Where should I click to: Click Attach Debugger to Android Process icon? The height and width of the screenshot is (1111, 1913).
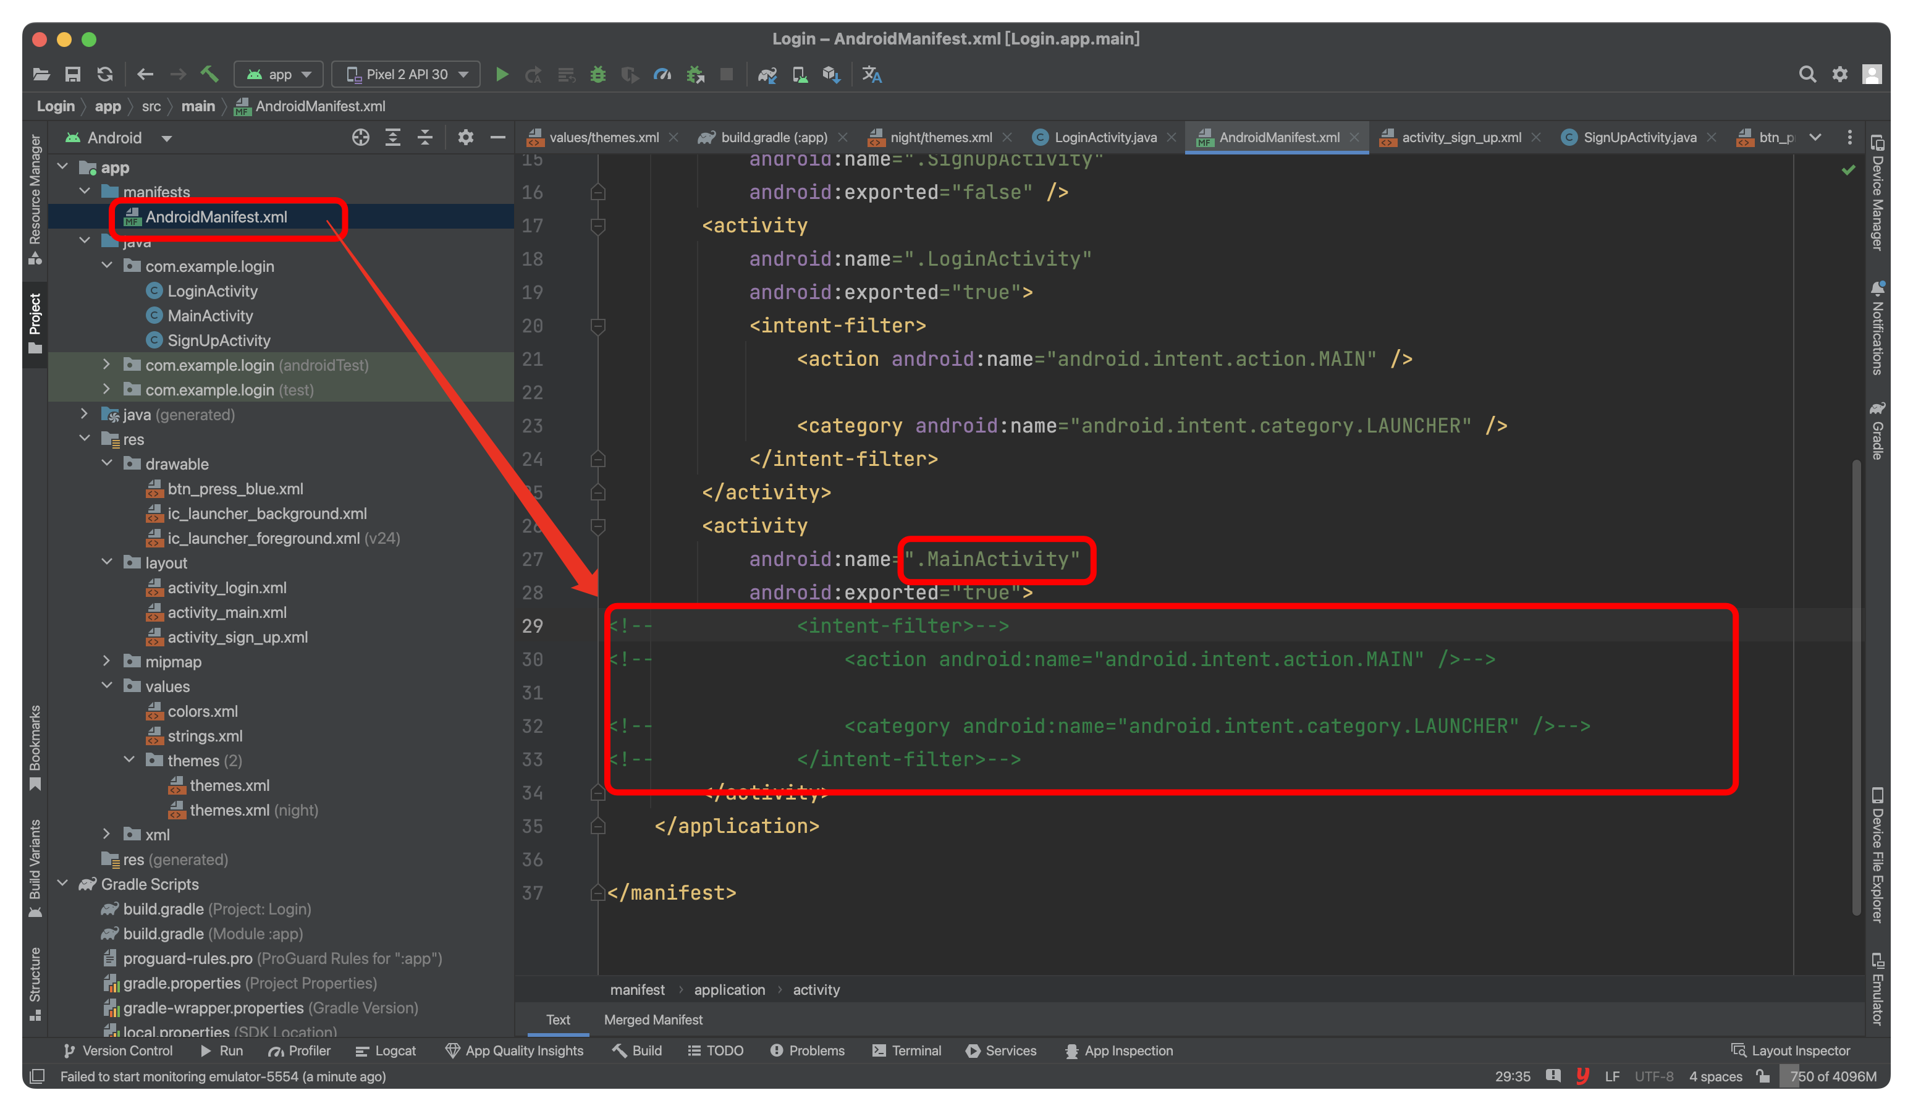pyautogui.click(x=695, y=74)
